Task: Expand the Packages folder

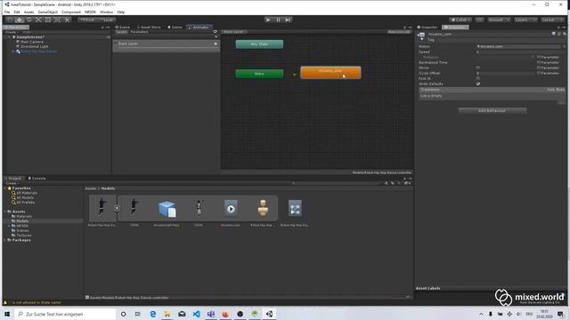Action: pos(5,240)
